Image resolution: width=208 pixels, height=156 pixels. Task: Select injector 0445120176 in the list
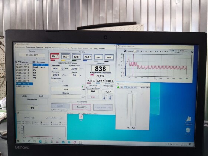(22, 75)
